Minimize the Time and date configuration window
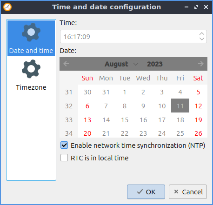This screenshot has width=213, height=205. [x=186, y=7]
